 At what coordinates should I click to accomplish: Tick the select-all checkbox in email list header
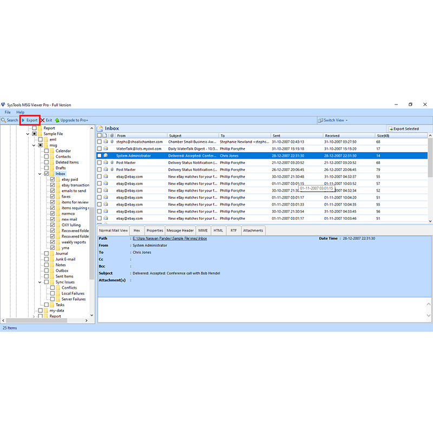click(x=100, y=136)
